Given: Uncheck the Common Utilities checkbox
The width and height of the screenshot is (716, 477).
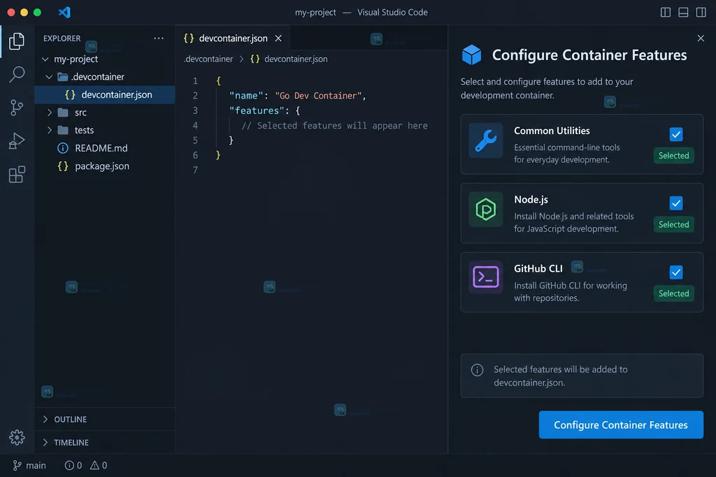Looking at the screenshot, I should (x=676, y=135).
